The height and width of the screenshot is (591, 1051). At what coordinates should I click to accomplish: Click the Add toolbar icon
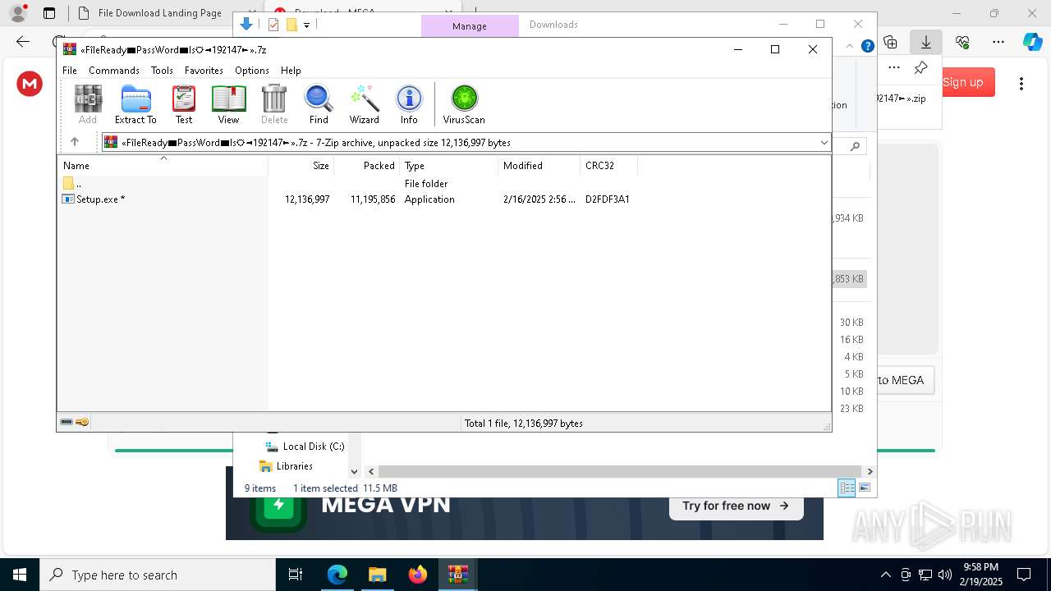tap(88, 104)
